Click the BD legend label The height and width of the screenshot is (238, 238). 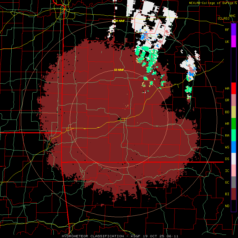(227, 112)
